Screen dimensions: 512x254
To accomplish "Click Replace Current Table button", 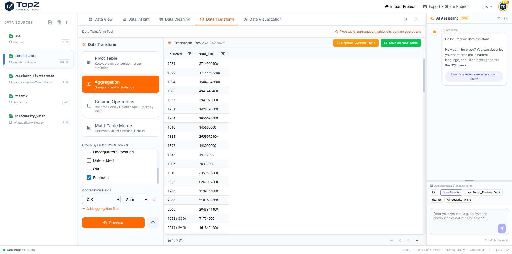I will (356, 43).
